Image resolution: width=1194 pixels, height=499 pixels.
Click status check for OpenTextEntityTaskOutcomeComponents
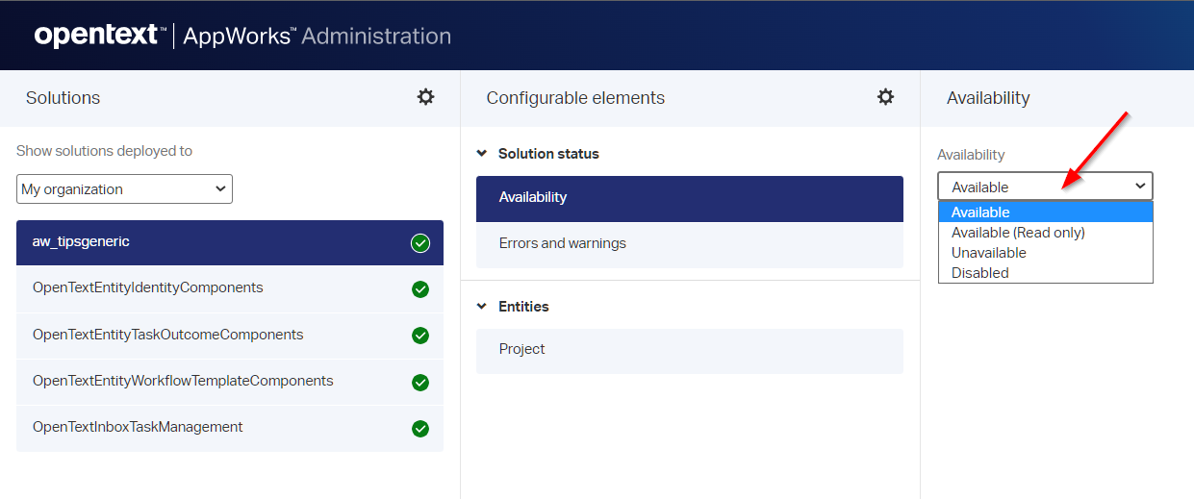[x=420, y=336]
